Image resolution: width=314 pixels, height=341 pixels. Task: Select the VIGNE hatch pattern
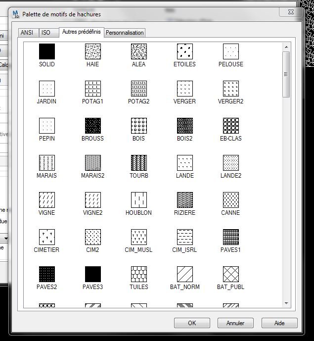pyautogui.click(x=46, y=200)
